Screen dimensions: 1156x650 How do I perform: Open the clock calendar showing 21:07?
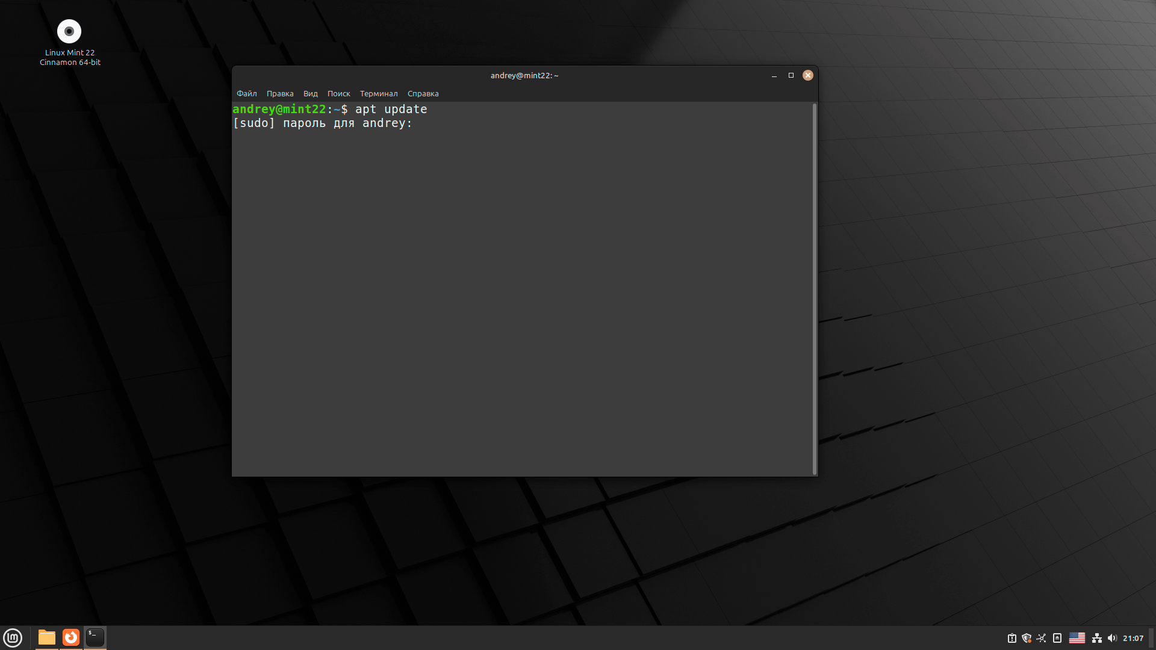click(x=1133, y=638)
